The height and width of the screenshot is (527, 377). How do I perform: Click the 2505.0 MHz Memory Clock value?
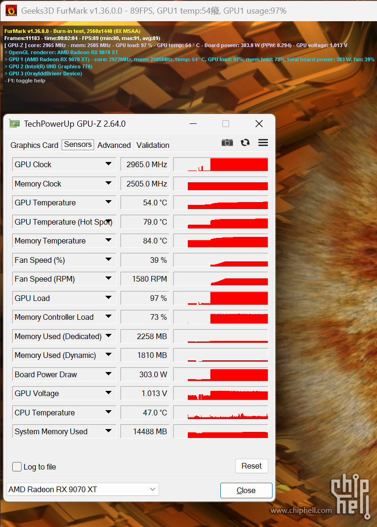coord(145,184)
